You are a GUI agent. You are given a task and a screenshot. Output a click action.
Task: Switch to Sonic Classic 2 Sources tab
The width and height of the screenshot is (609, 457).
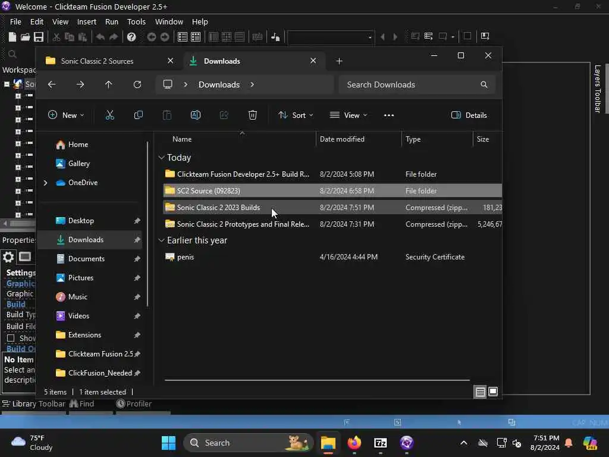(x=109, y=61)
